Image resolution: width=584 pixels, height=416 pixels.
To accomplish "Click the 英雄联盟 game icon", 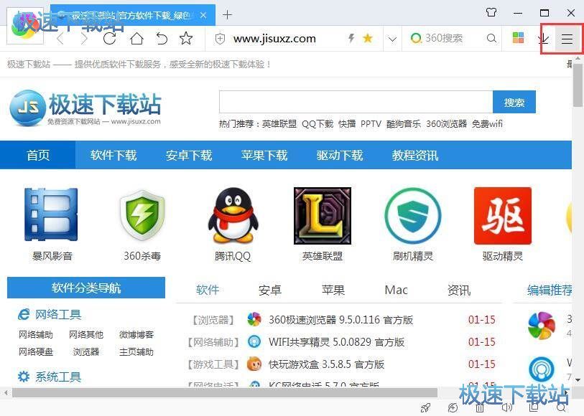I will 323,216.
